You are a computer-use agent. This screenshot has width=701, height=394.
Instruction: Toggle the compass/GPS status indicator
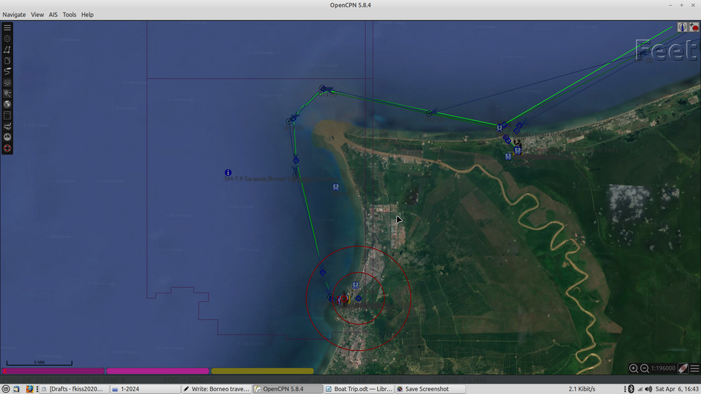point(682,27)
